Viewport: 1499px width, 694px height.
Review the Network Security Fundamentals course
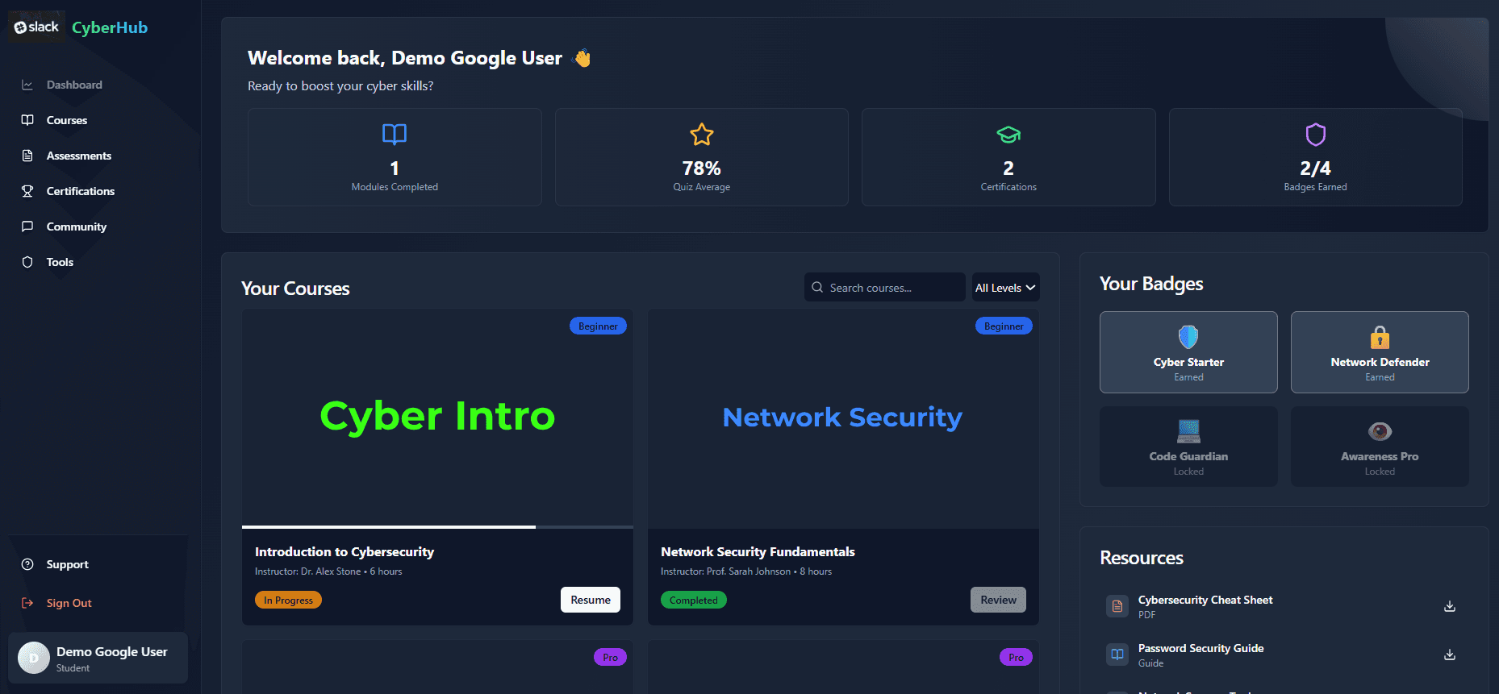point(998,600)
